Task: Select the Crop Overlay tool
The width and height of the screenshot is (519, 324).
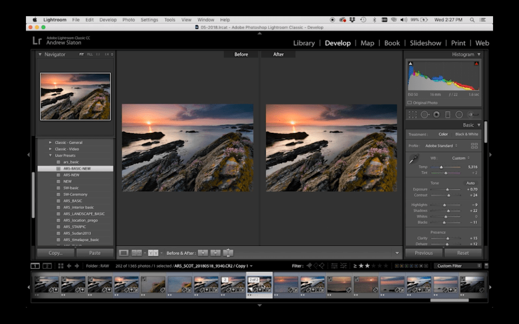Action: point(412,114)
